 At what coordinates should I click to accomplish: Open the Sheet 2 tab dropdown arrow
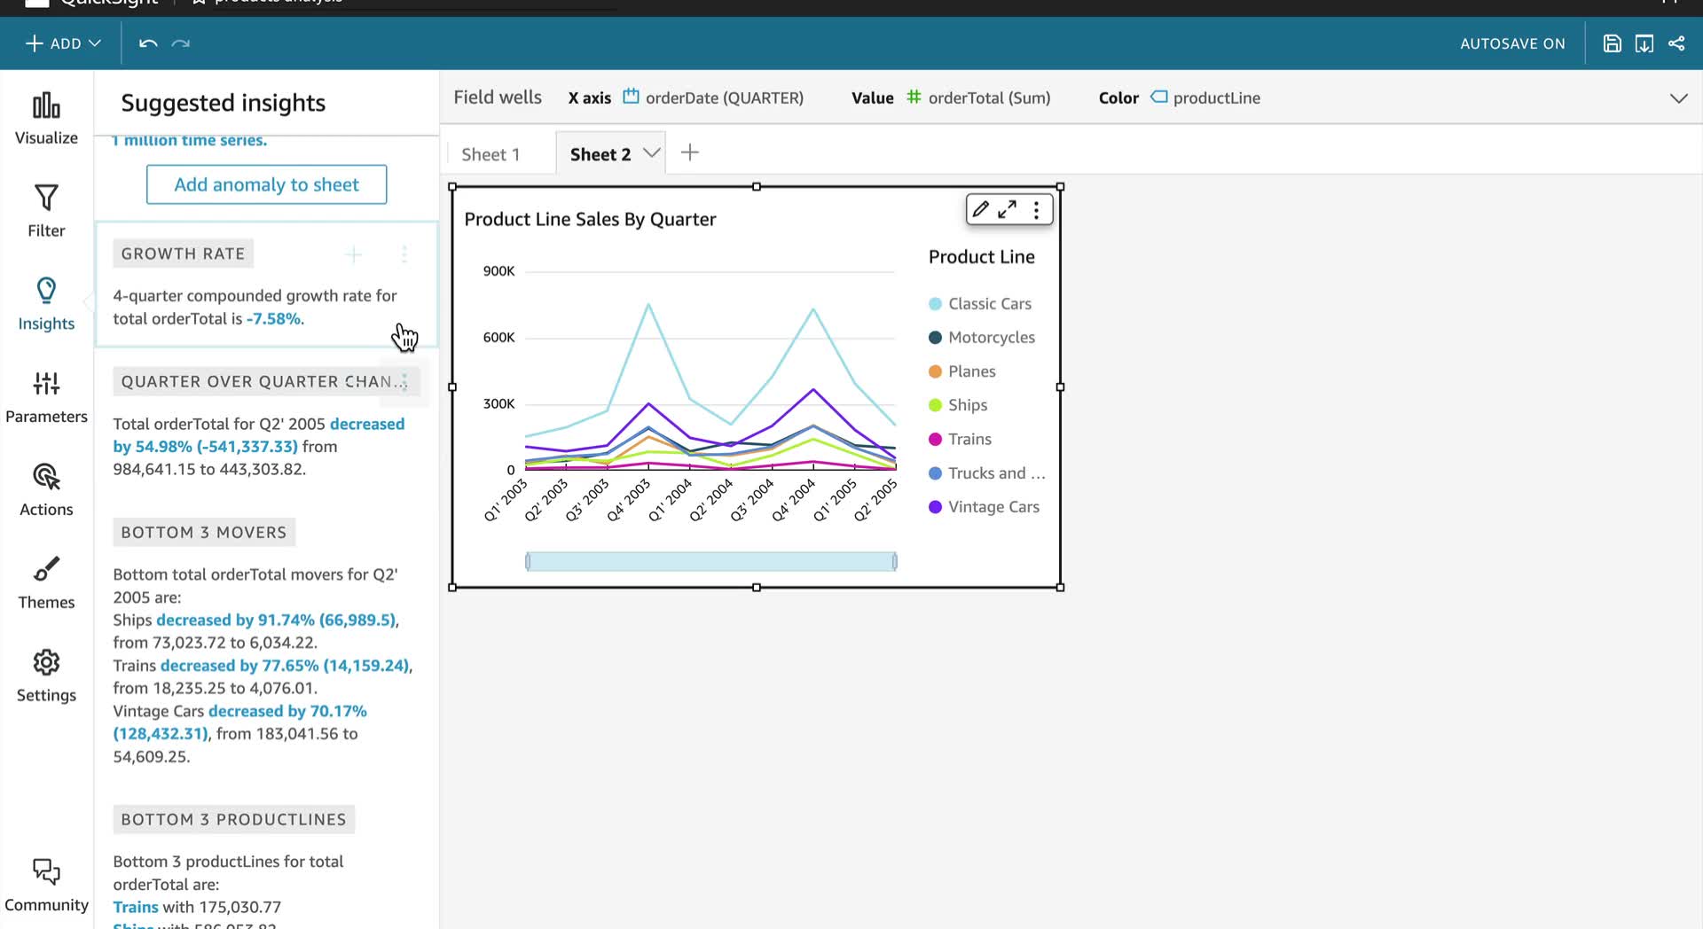coord(652,153)
